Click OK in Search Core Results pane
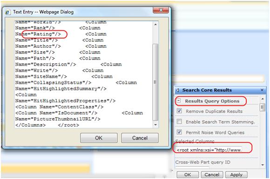 (x=188, y=174)
